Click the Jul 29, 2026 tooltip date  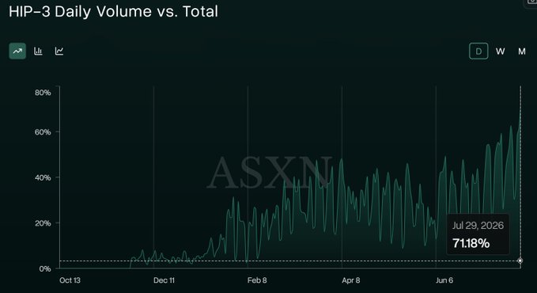(x=478, y=226)
